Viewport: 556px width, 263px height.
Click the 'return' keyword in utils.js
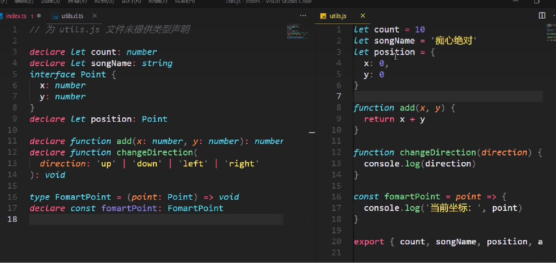379,119
